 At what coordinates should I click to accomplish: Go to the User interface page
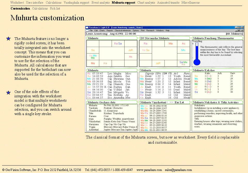(x=35, y=3)
